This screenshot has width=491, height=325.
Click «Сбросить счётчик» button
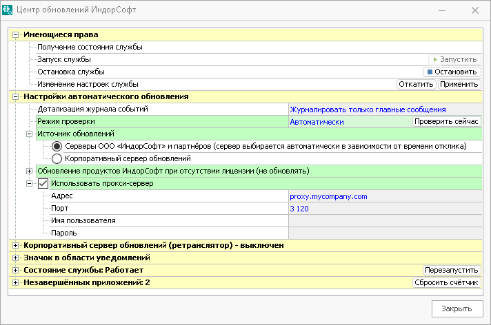447,282
